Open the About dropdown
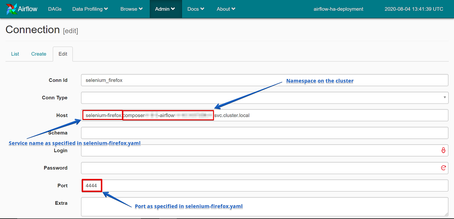 pyautogui.click(x=226, y=9)
